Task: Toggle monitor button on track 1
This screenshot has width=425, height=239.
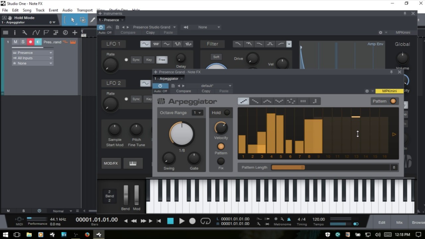Action: 38,42
